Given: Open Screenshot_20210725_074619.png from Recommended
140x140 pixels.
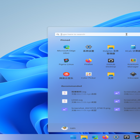Looking at the screenshot, I should click(86, 109).
